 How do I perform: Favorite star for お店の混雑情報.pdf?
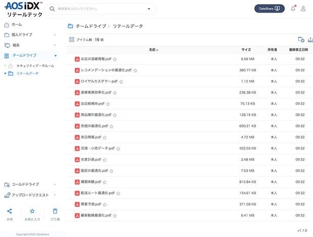(x=115, y=59)
